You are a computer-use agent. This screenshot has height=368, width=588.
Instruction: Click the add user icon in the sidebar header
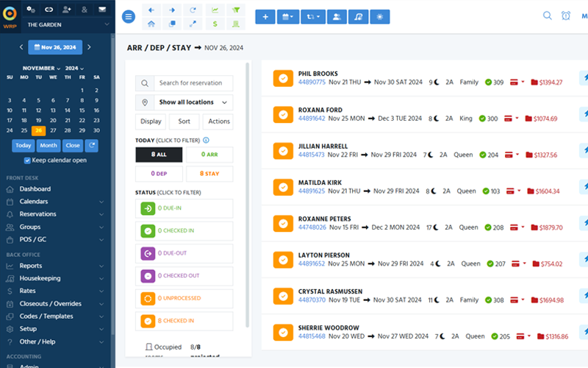coord(67,10)
